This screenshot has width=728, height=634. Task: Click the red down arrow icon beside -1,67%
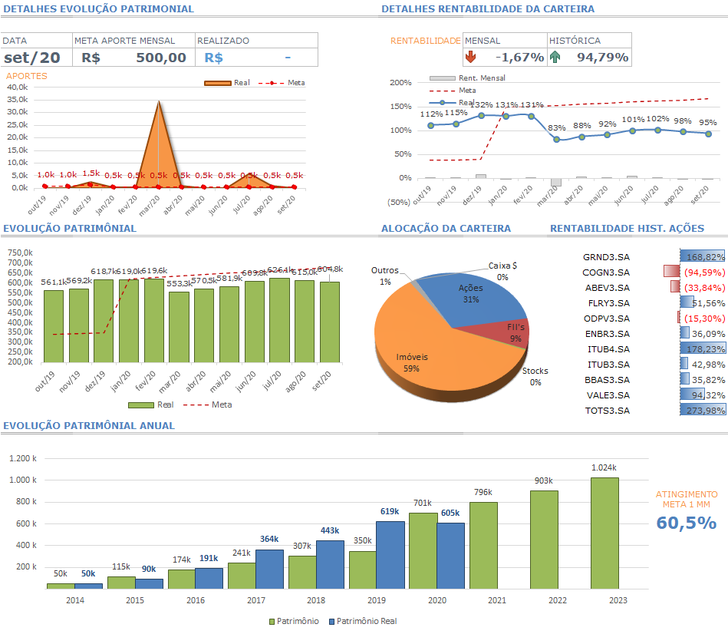470,57
